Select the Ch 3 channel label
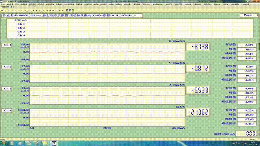Viewport: 260px width, 146px height. (6, 89)
